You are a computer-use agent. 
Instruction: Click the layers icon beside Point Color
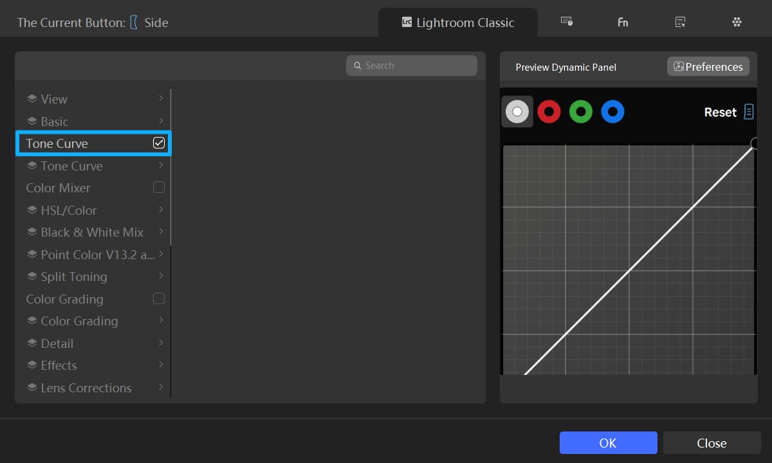coord(32,254)
